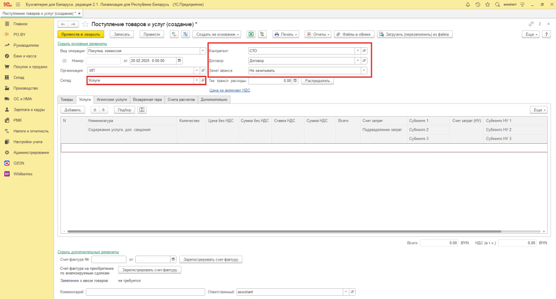Open Руководителю section in sidebar

[x=26, y=46]
